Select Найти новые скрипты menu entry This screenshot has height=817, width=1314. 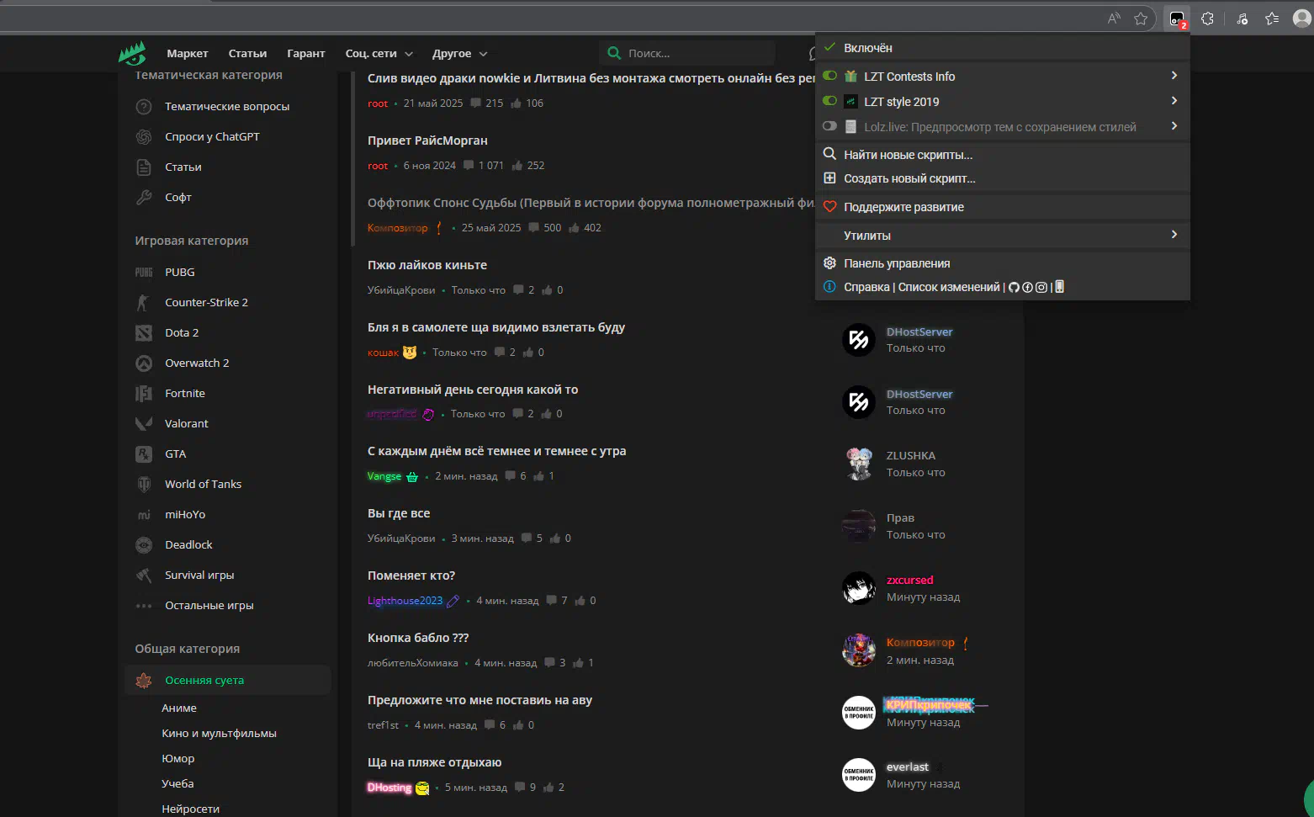(x=908, y=155)
